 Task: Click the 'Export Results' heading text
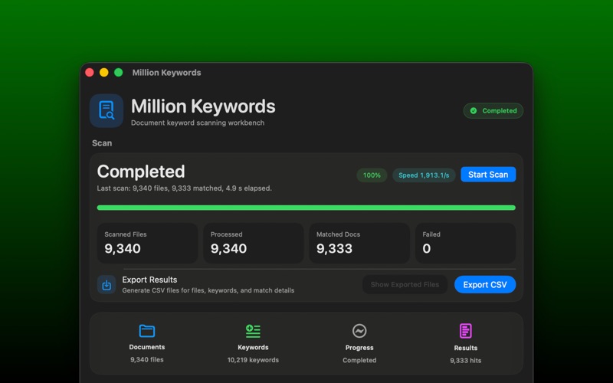(x=149, y=280)
